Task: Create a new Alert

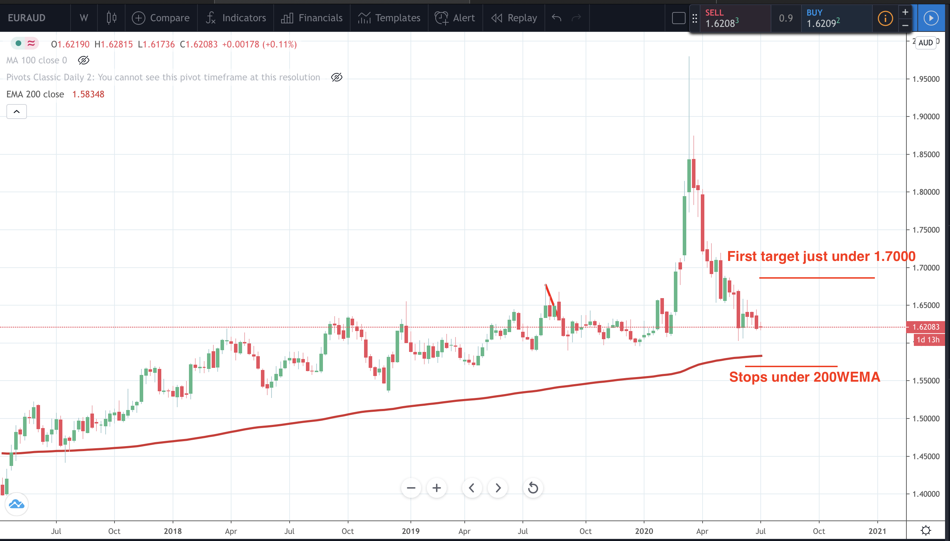Action: (454, 18)
